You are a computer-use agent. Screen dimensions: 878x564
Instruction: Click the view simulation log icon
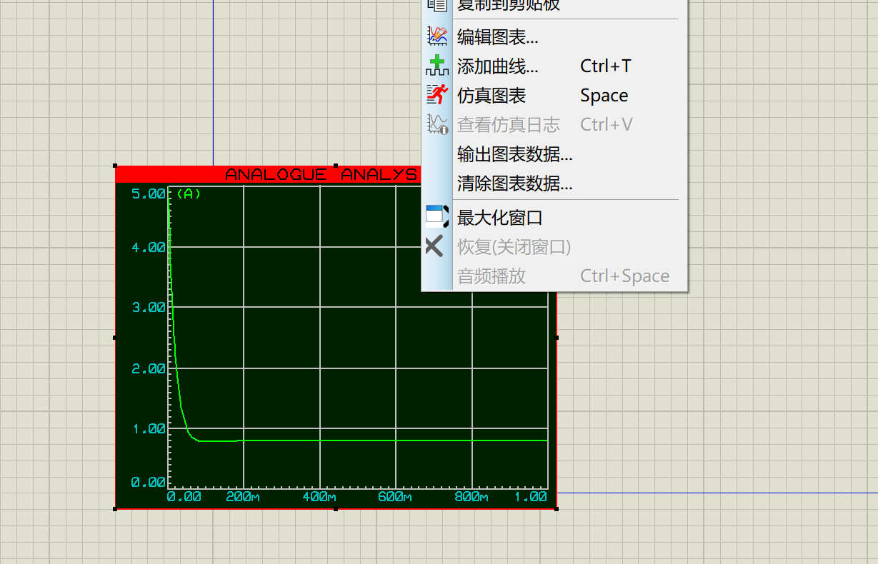tap(436, 124)
